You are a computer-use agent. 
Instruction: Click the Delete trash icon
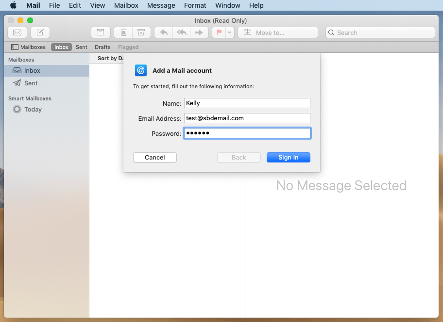(x=123, y=32)
